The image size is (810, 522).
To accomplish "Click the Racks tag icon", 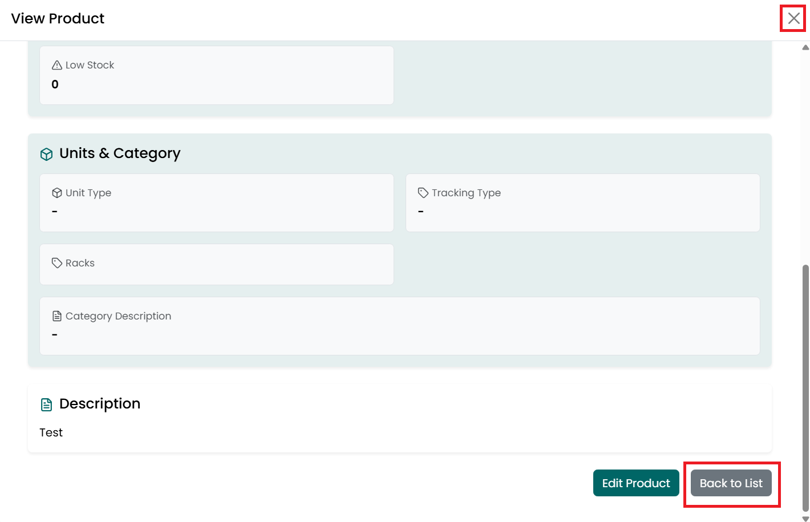I will pyautogui.click(x=57, y=263).
